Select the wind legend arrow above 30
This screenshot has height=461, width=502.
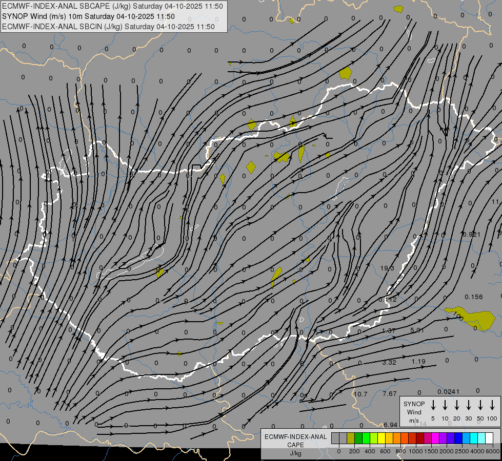point(468,405)
